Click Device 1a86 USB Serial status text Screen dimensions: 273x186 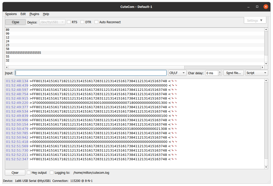tap(27, 181)
